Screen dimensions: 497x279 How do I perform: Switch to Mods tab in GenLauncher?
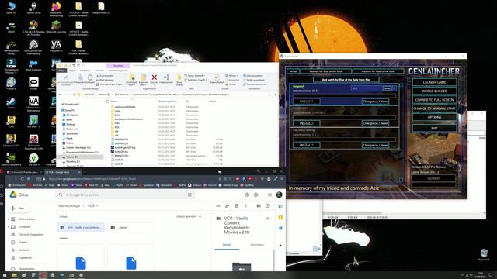pyautogui.click(x=294, y=71)
